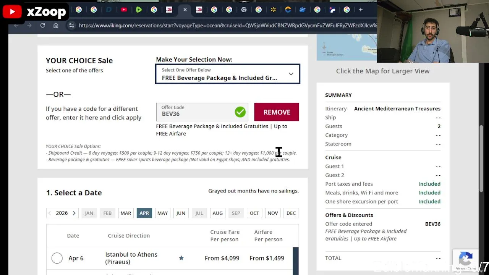Click the grayed-out FEB month
The image size is (489, 275).
[107, 213]
